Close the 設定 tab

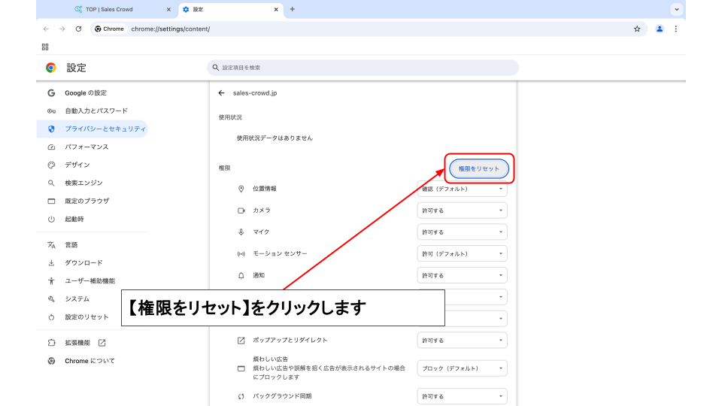276,9
